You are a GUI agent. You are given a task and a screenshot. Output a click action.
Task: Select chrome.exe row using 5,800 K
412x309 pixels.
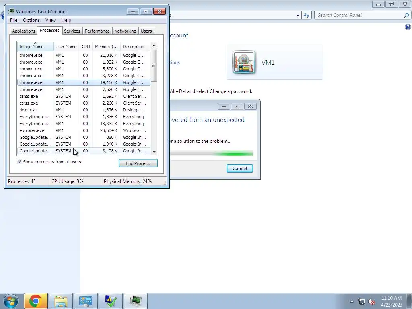(x=84, y=69)
